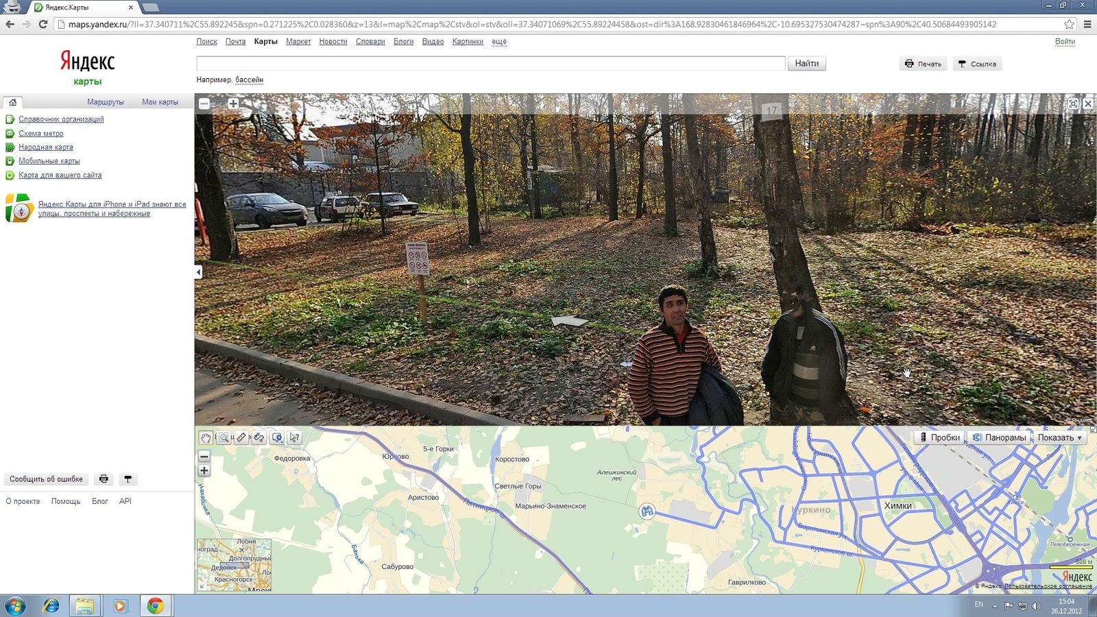Click the Яндекс карты logo
The height and width of the screenshot is (617, 1097).
tap(88, 67)
